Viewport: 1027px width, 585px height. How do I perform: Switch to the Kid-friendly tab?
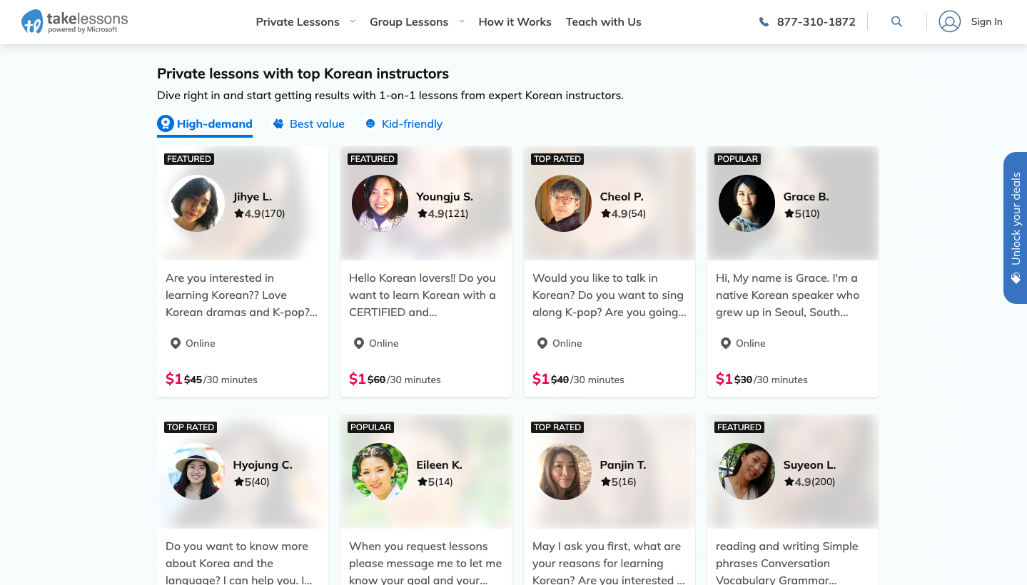412,124
